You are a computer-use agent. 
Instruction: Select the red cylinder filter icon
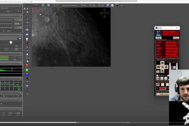[x=27, y=65]
